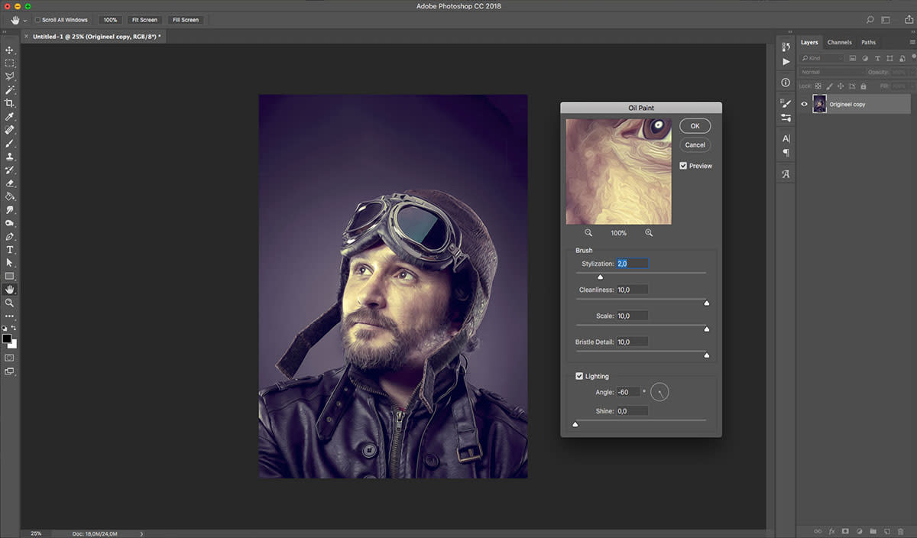Viewport: 917px width, 538px height.
Task: Switch to the Channels tab
Action: click(839, 42)
